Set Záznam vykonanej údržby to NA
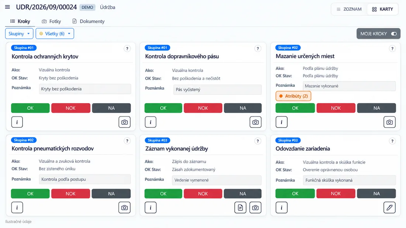This screenshot has width=406, height=228. click(242, 194)
